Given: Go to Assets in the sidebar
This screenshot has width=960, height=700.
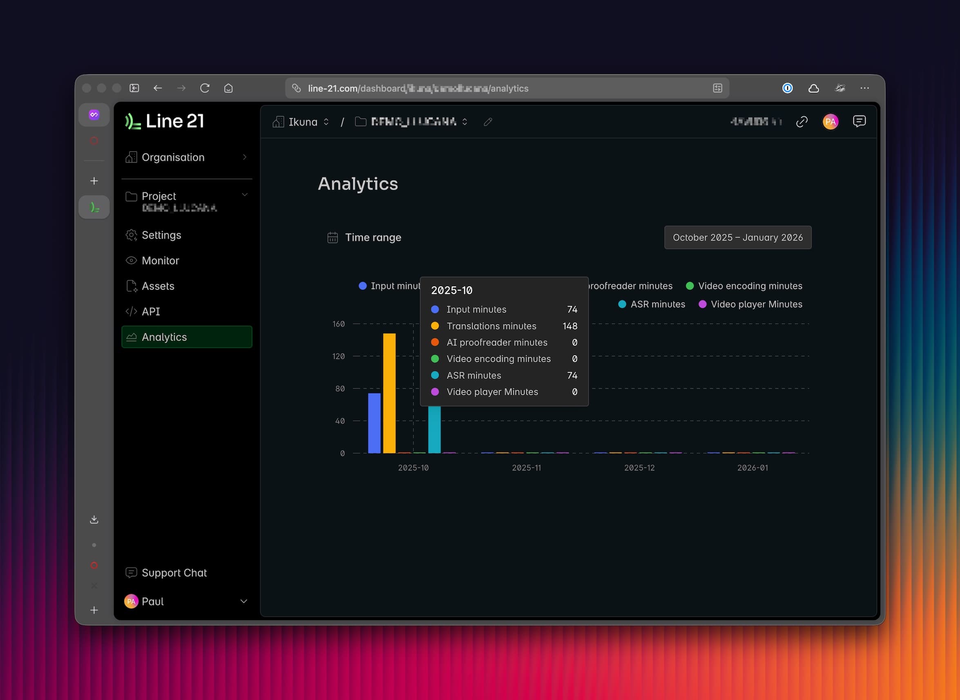Looking at the screenshot, I should point(158,286).
